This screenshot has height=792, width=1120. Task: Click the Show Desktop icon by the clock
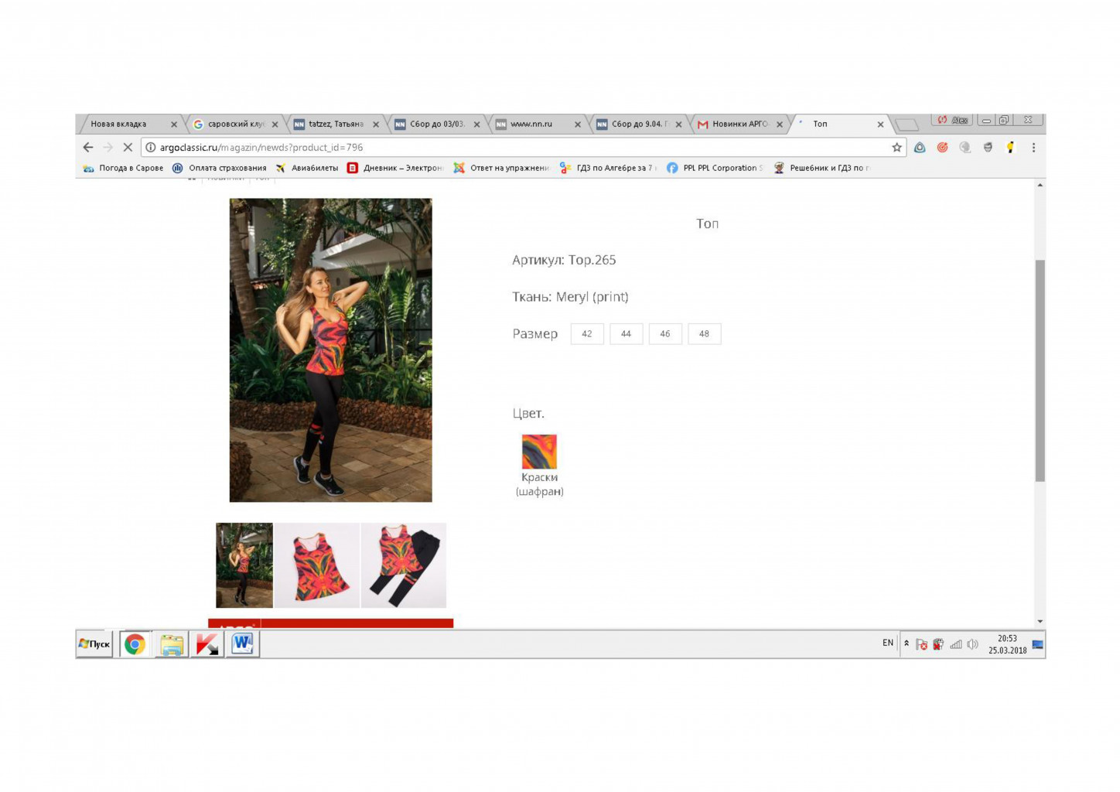1038,644
